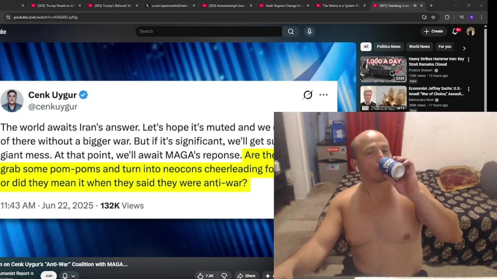497x279 pixels.
Task: Open the media control icon in toolbar
Action: [x=462, y=17]
